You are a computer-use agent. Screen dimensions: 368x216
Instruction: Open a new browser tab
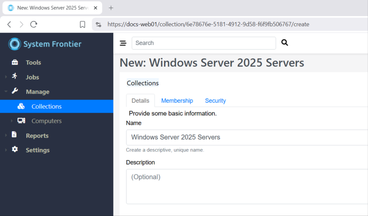pos(111,8)
